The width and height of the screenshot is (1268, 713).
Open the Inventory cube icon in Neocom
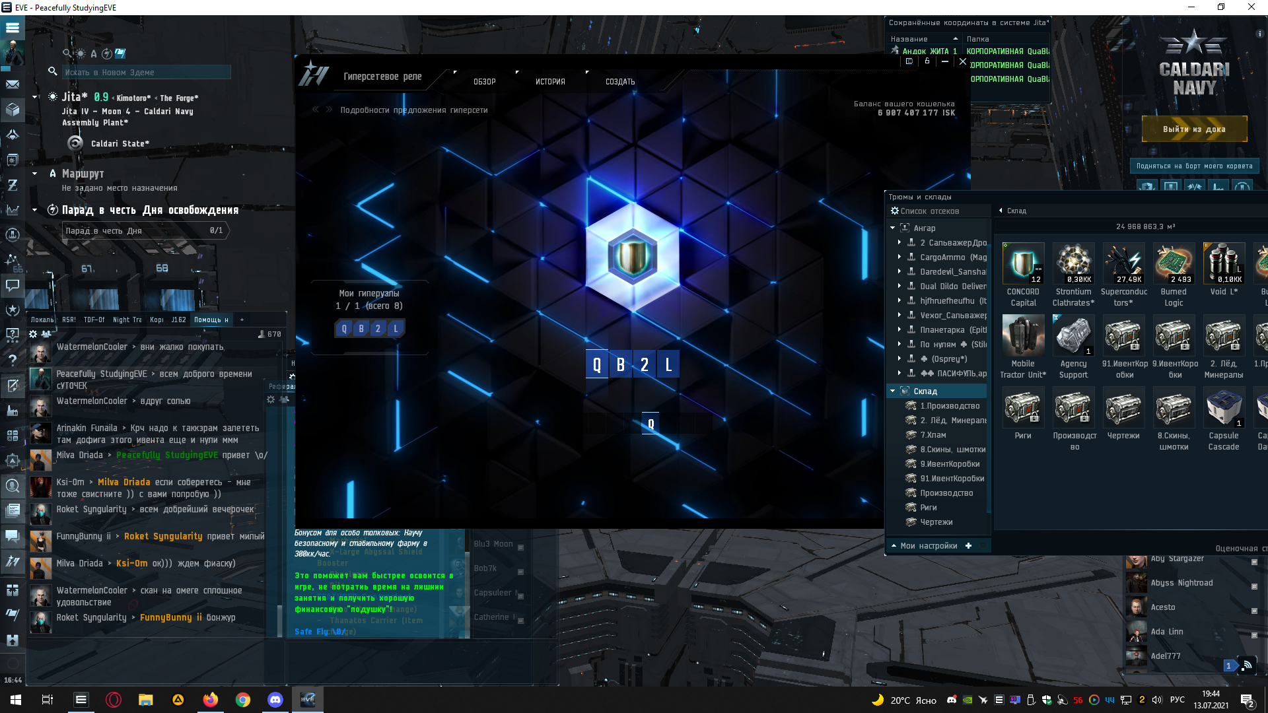coord(12,109)
